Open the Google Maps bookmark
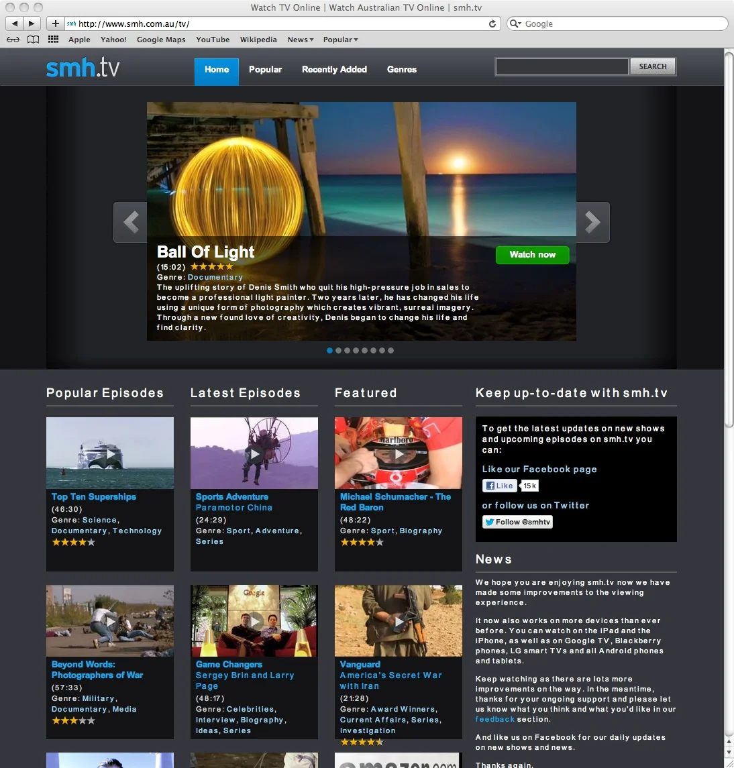734x768 pixels. tap(161, 40)
